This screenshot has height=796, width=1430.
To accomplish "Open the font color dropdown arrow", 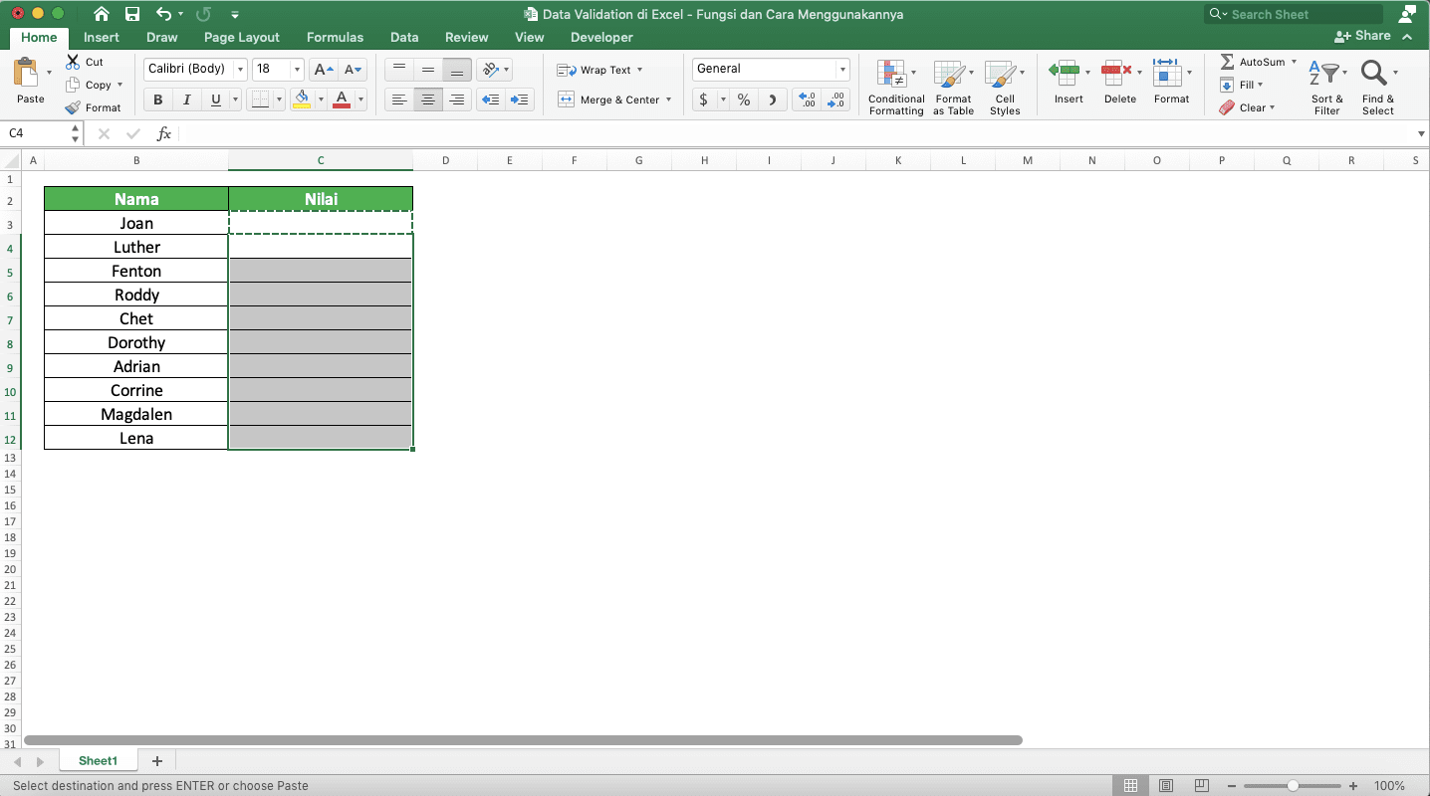I will click(x=360, y=99).
